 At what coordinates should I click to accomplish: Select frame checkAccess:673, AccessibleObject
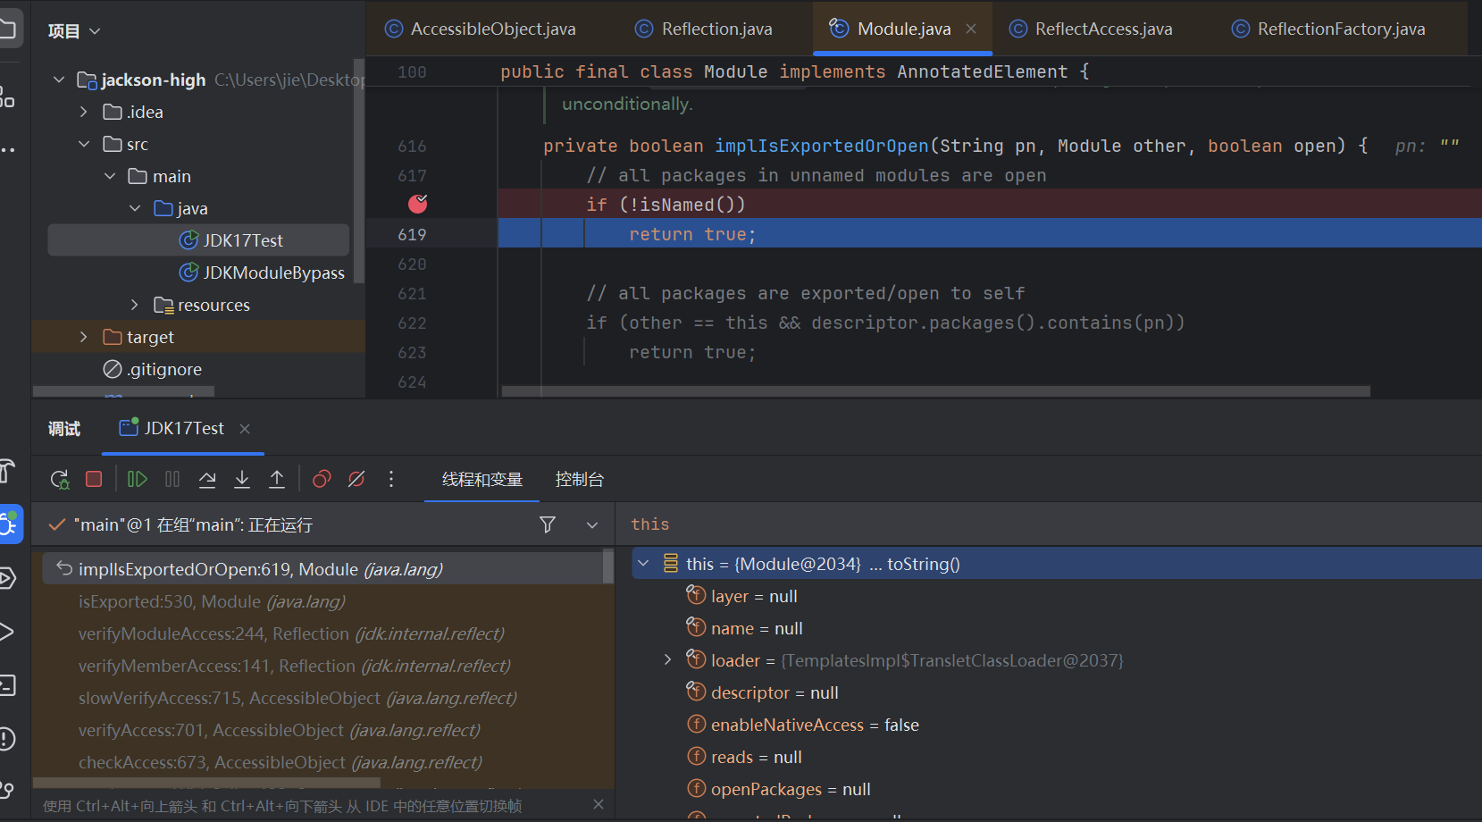coord(280,762)
